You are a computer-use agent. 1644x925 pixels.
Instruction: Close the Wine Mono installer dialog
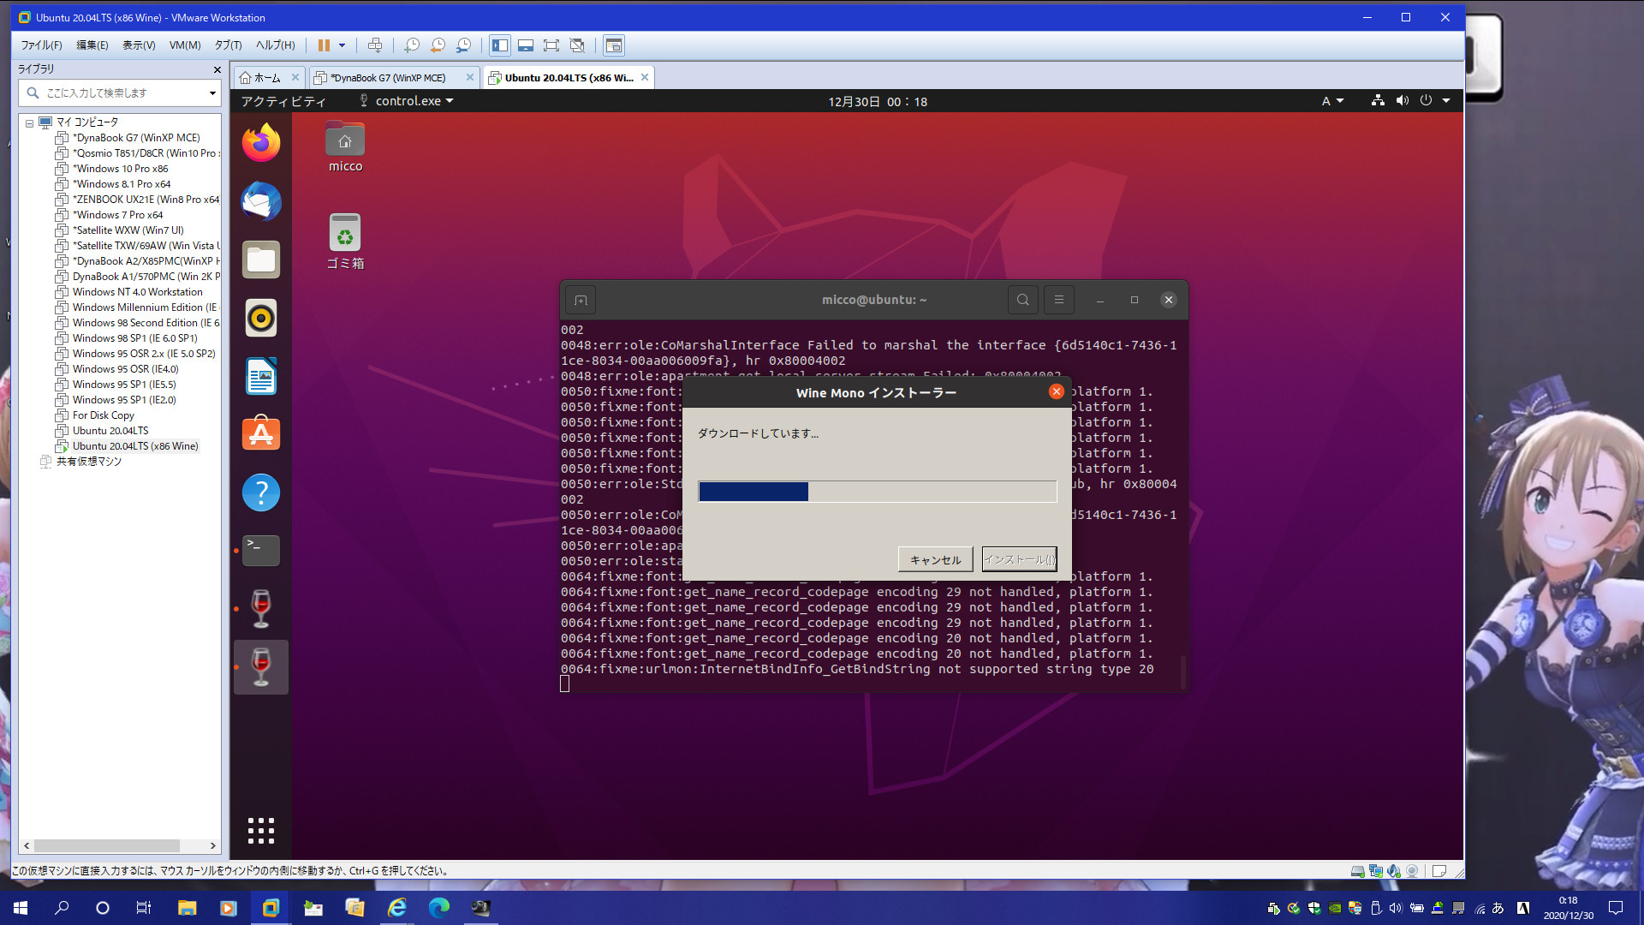coord(1056,391)
